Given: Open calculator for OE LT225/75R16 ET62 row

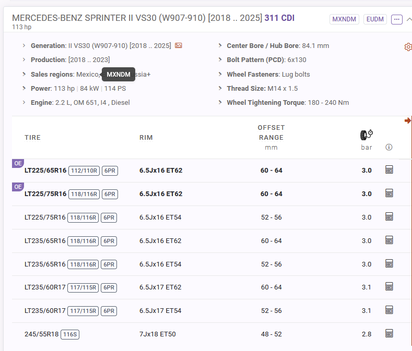Looking at the screenshot, I should [x=389, y=193].
